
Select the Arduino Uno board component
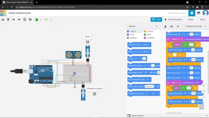[x=41, y=74]
